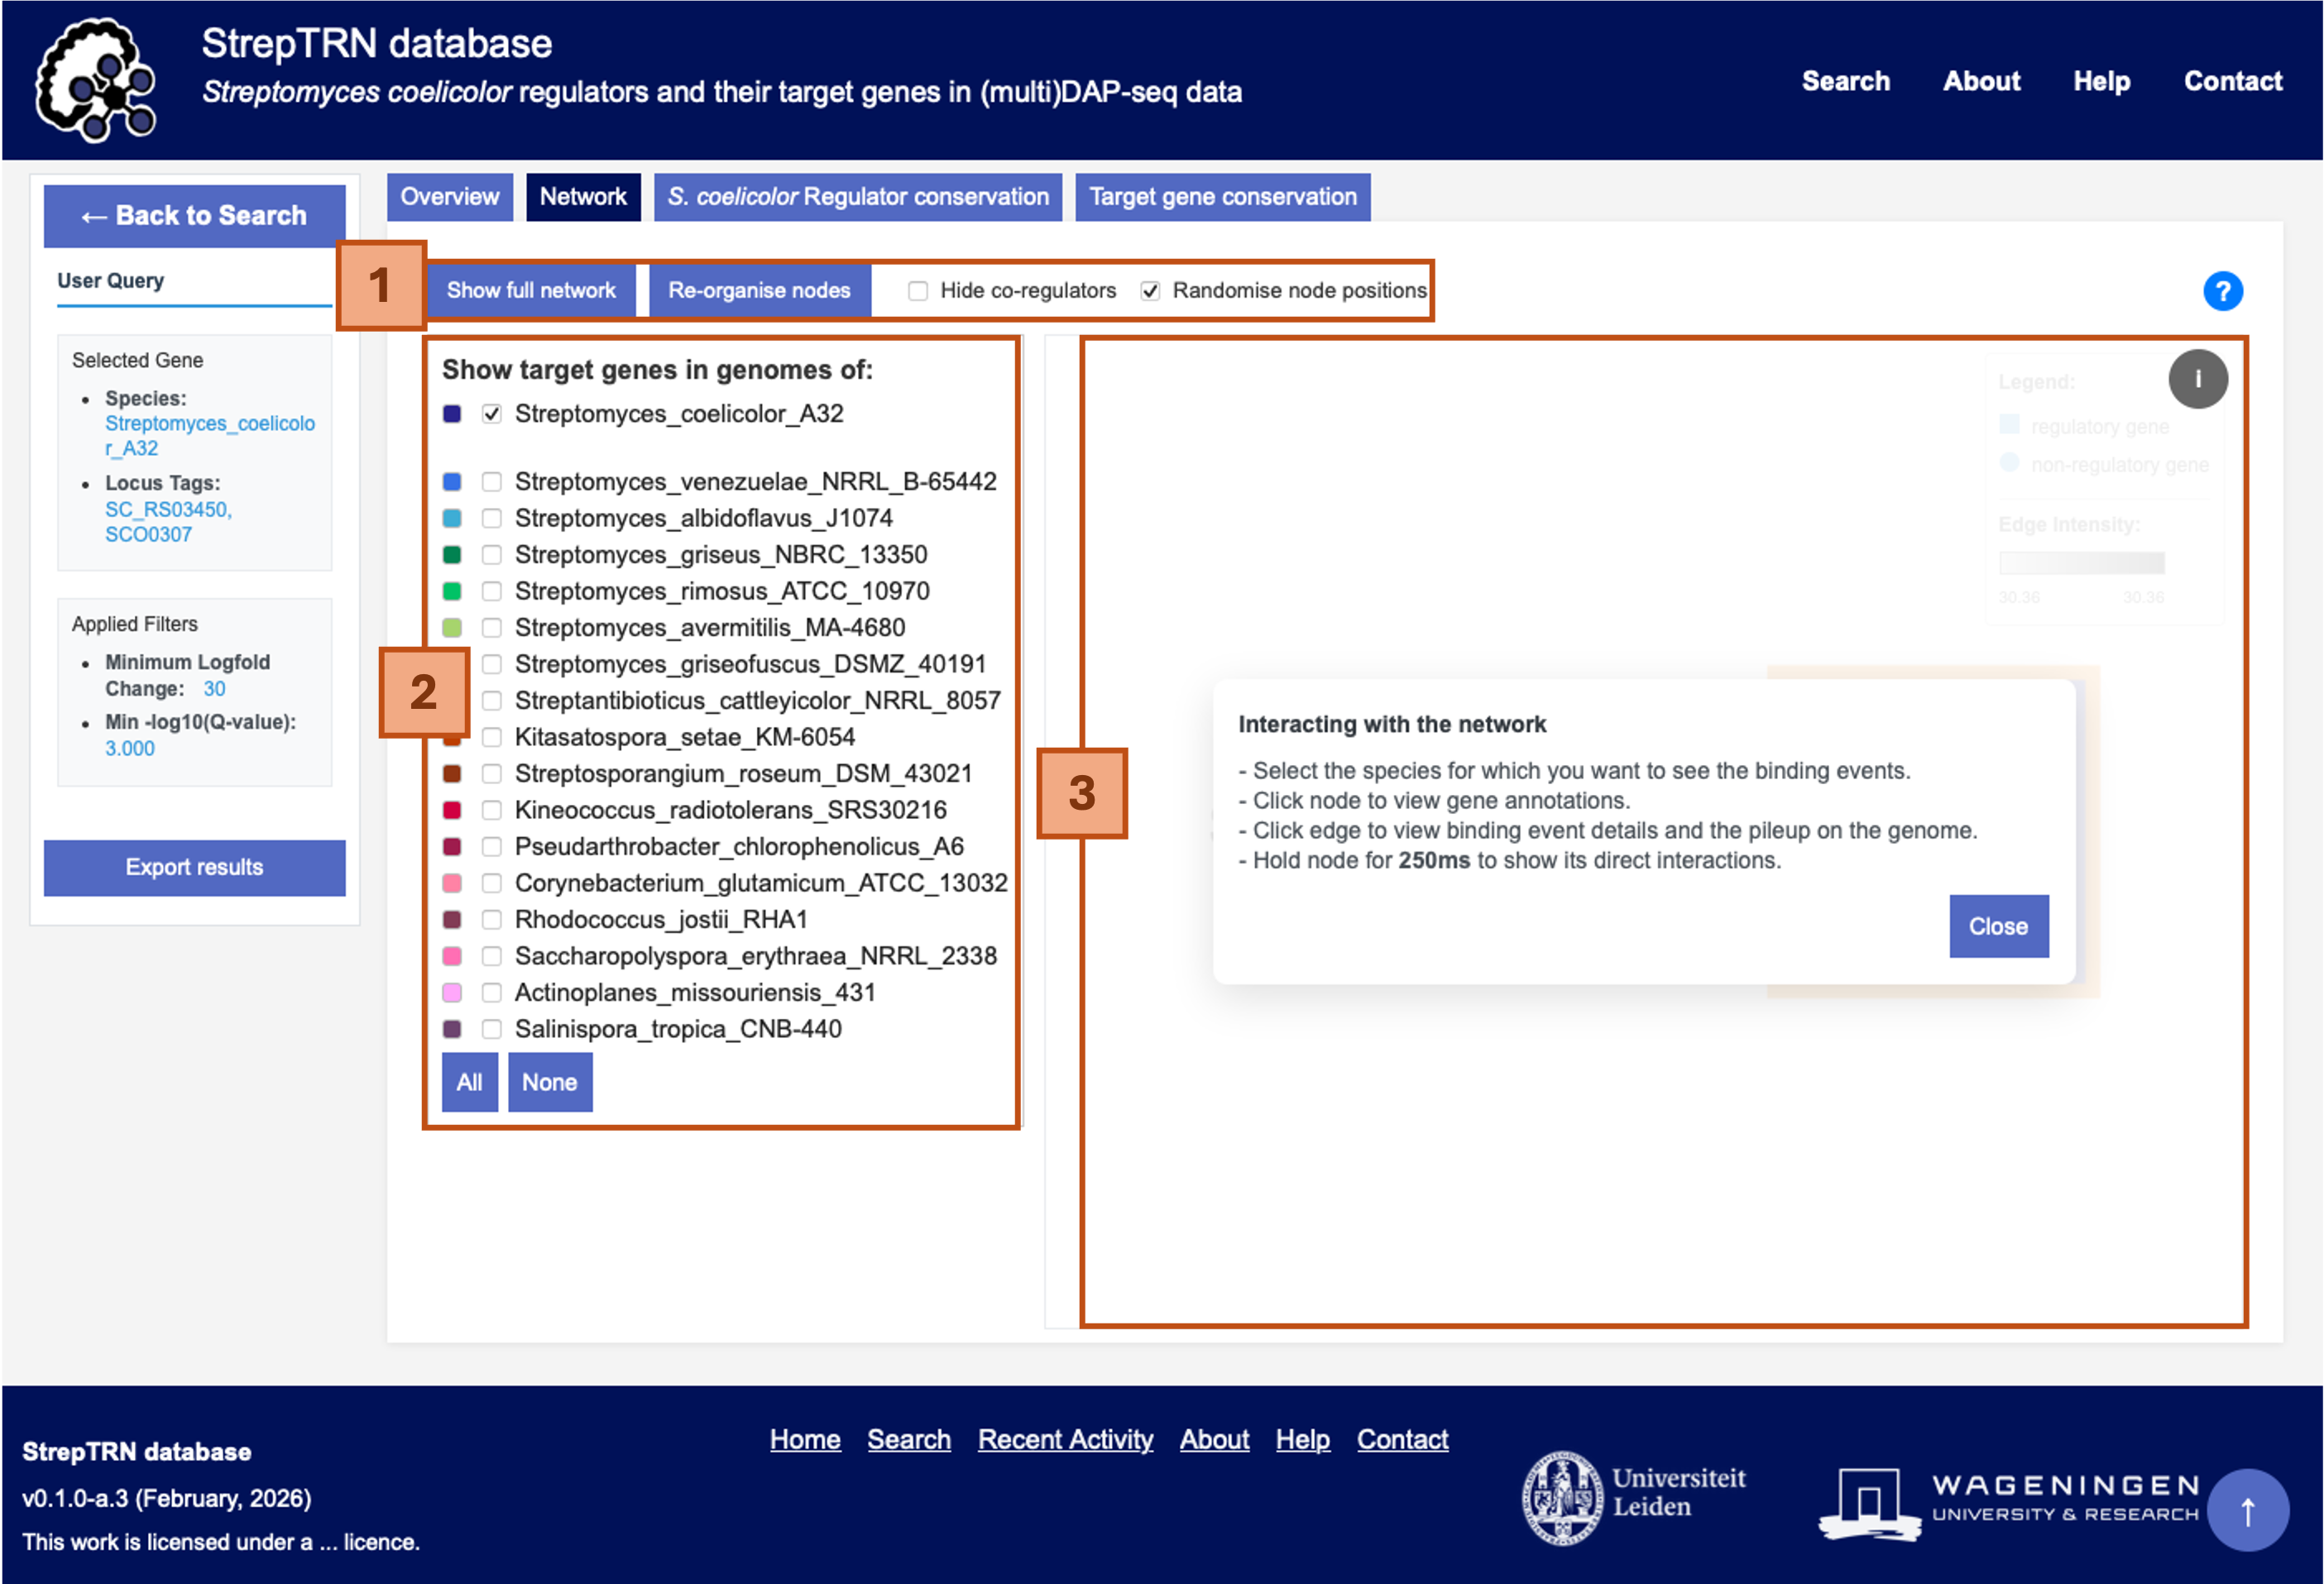Check Salinispora_tropica_CNB-440 genome
2324x1584 pixels.
(491, 1029)
